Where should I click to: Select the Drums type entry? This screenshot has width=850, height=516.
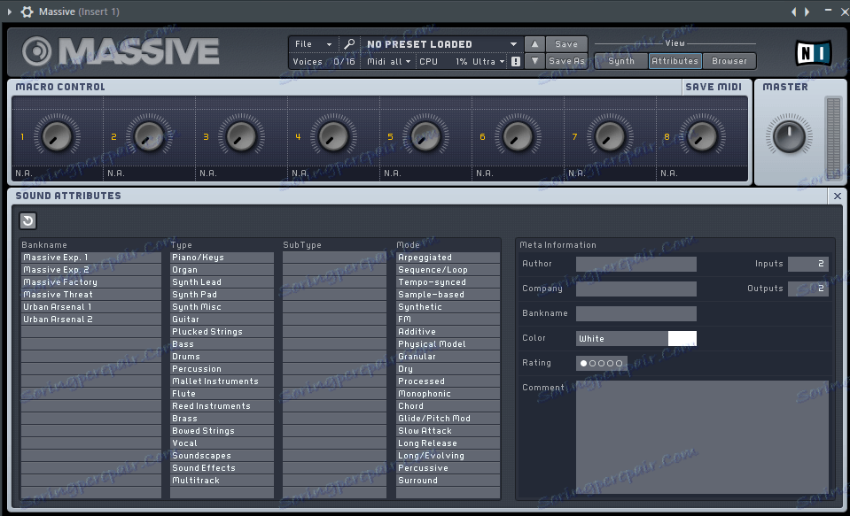[222, 357]
